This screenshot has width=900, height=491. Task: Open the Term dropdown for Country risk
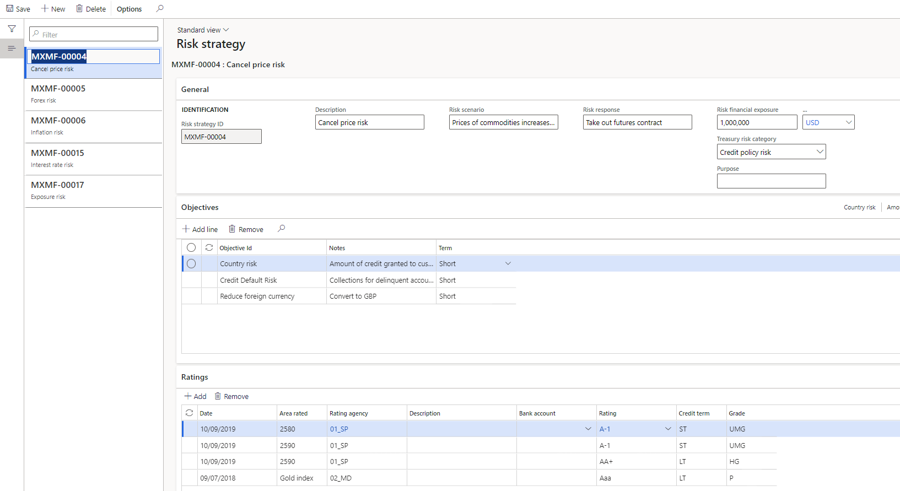tap(508, 264)
